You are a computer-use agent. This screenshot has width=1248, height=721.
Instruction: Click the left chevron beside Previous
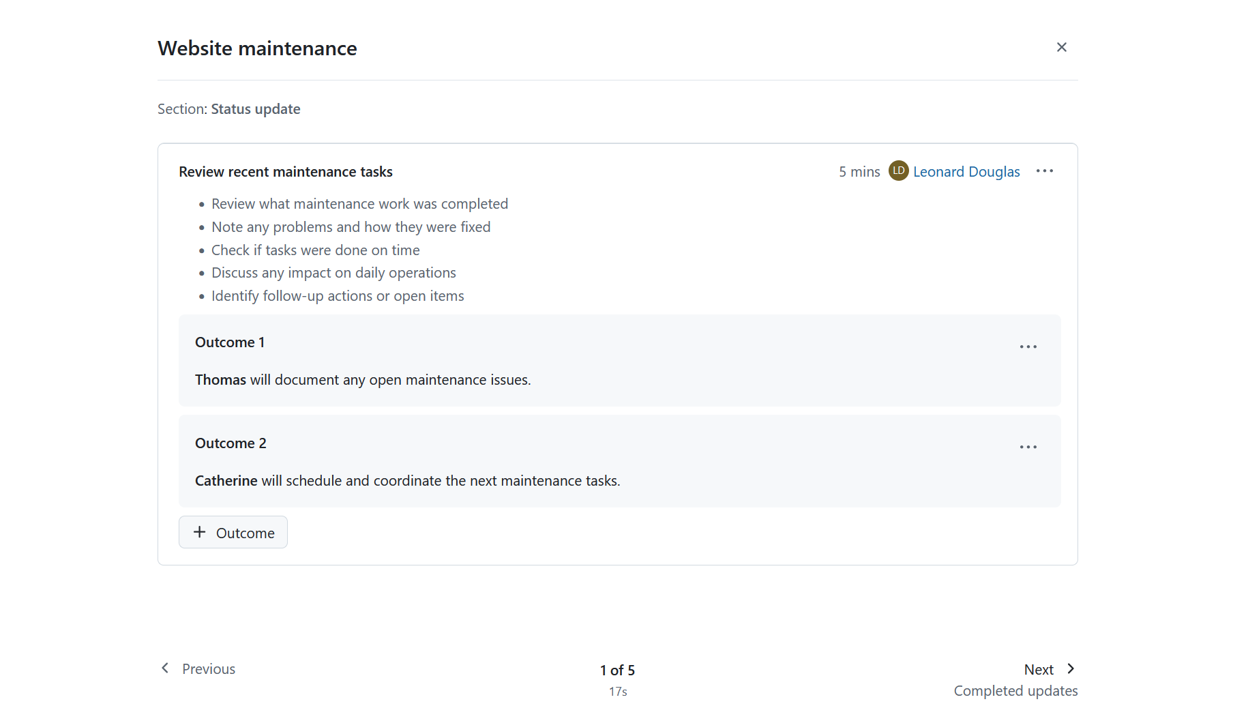pos(165,668)
